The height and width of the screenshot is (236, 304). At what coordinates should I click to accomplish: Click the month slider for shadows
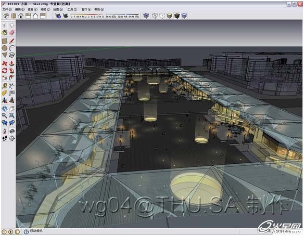click(x=87, y=16)
